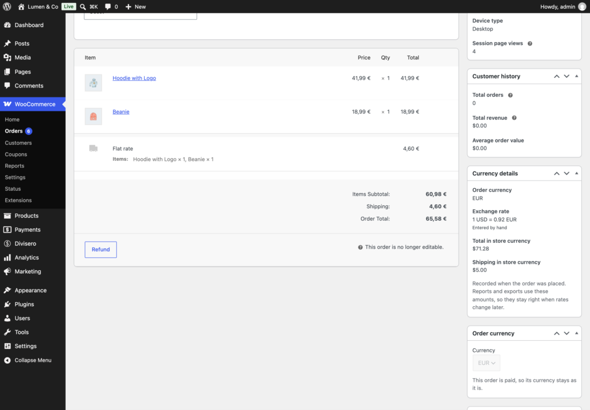Click the total in store currency $71.28
This screenshot has width=590, height=410.
click(481, 249)
